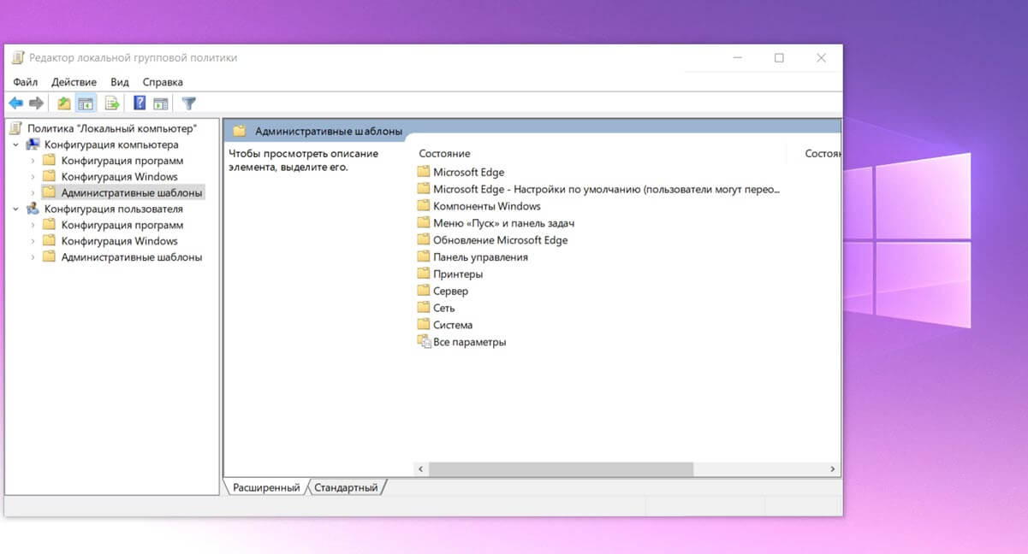Go up one level with folder-arrow icon
This screenshot has height=554, width=1028.
tap(64, 103)
